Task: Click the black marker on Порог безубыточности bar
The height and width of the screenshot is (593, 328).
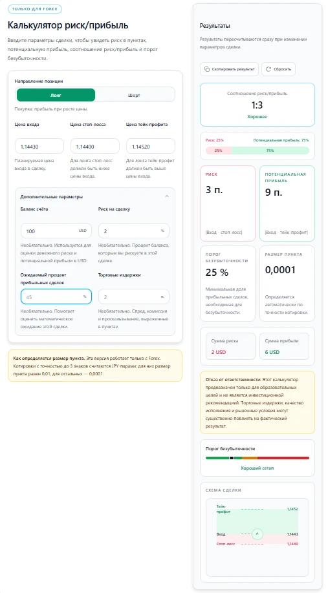Action: click(232, 458)
